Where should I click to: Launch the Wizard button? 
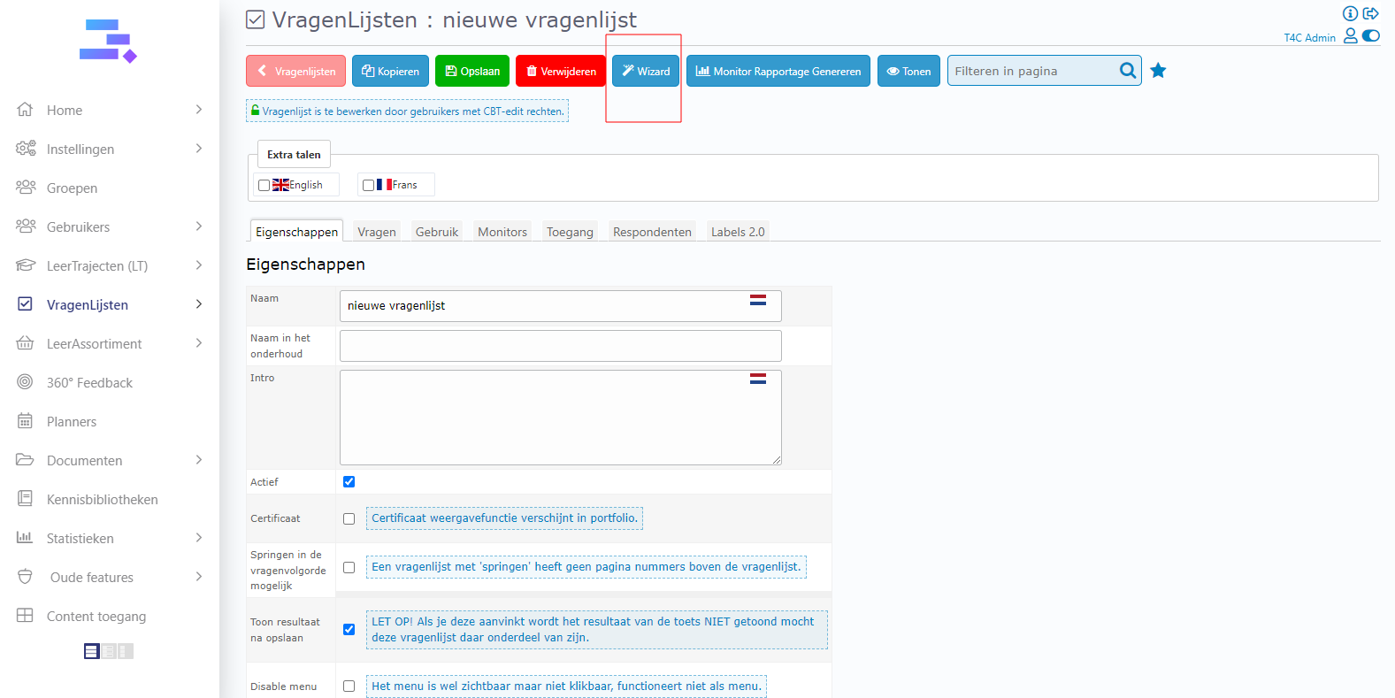[646, 72]
